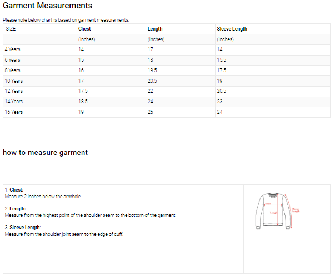Click the "14 Years" size row label
The image size is (335, 277).
pyautogui.click(x=14, y=102)
